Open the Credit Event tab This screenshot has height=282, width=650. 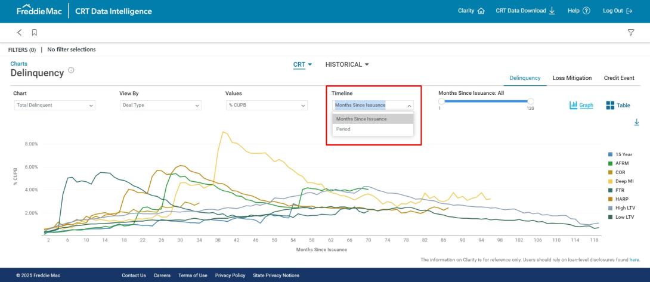619,78
